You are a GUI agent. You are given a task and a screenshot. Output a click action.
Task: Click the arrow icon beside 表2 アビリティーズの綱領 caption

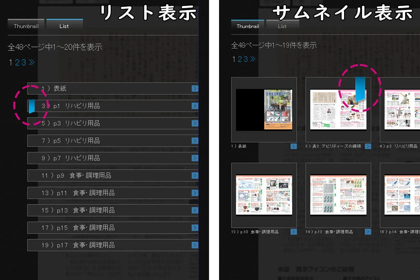368,146
